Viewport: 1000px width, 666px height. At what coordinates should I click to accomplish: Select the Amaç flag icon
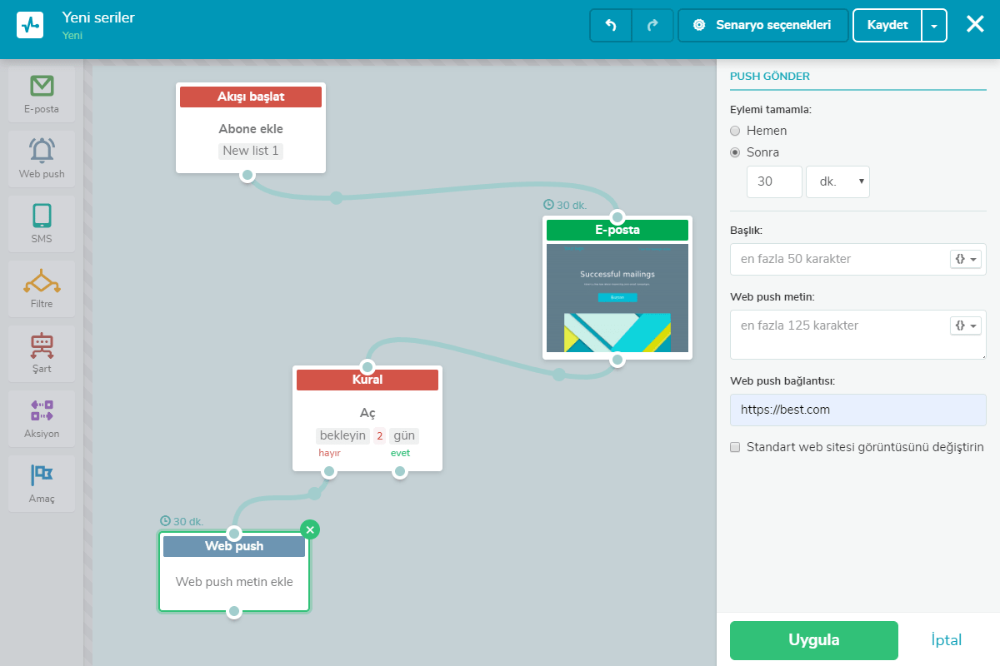point(42,475)
